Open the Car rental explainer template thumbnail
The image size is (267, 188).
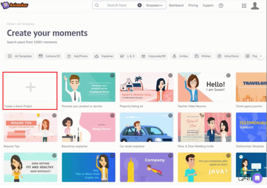coord(146,127)
